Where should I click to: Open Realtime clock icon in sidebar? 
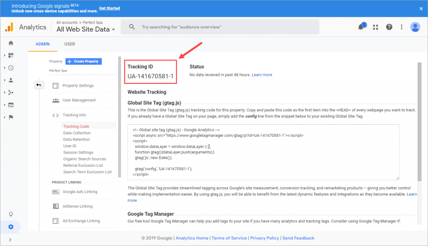click(x=11, y=68)
